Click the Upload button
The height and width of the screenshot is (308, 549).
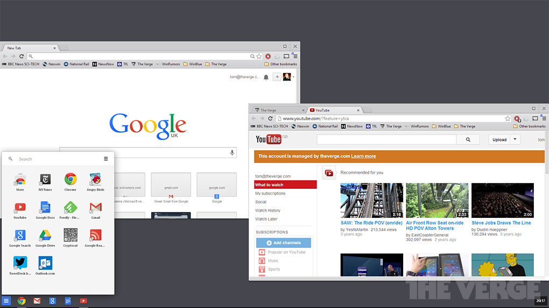(499, 140)
